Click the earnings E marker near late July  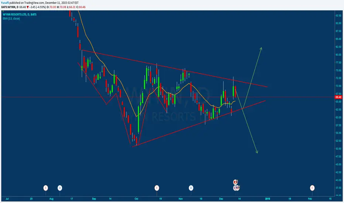tap(46, 188)
